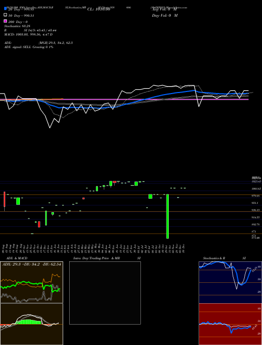Click the magenta 200 Day EMA legend swatch
The height and width of the screenshot is (345, 262).
6,21
